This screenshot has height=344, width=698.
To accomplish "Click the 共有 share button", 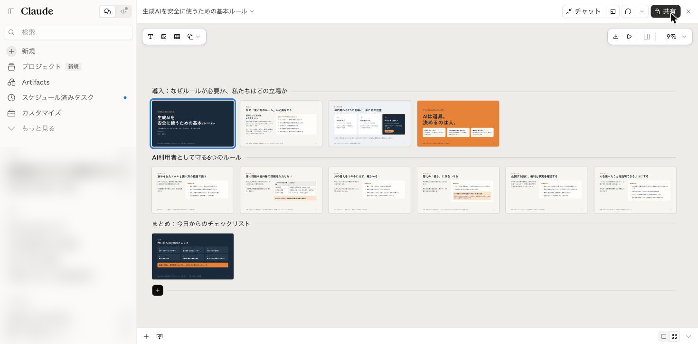I will pyautogui.click(x=665, y=11).
